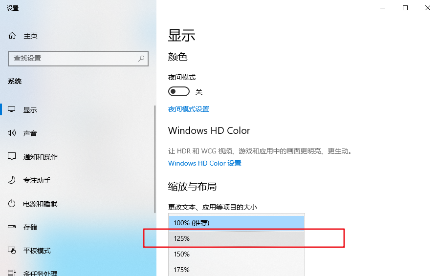Open the 通知和操作 sidebar label

(41, 157)
